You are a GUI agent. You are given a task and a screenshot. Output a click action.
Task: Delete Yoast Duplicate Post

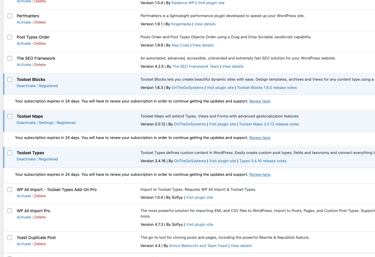(40, 244)
